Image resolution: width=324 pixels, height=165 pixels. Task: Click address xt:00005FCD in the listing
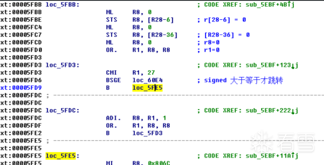[21, 43]
